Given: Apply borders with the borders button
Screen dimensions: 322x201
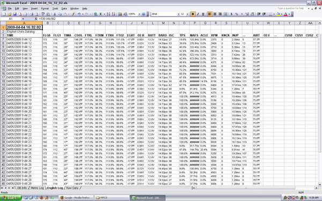Looking at the screenshot, I should coord(270,14).
